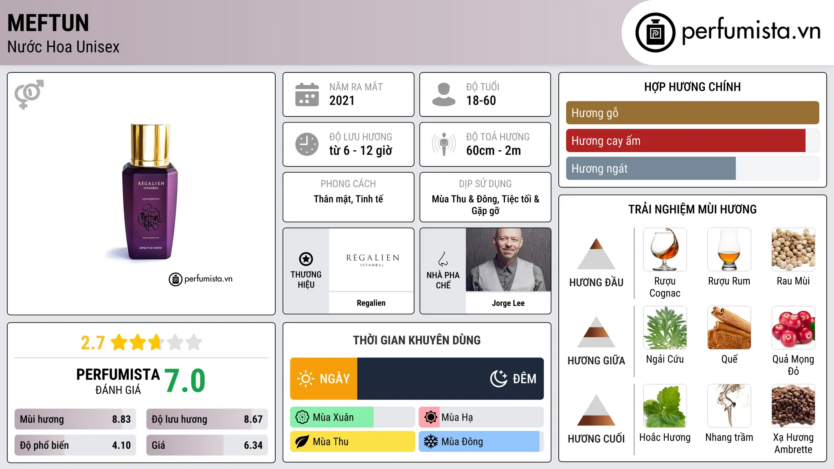This screenshot has width=834, height=469.
Task: Click the Độ lưu hương 8.67 score bar
Action: pyautogui.click(x=207, y=419)
